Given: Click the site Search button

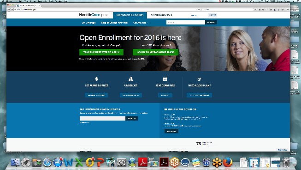Looking at the screenshot, I should (211, 23).
